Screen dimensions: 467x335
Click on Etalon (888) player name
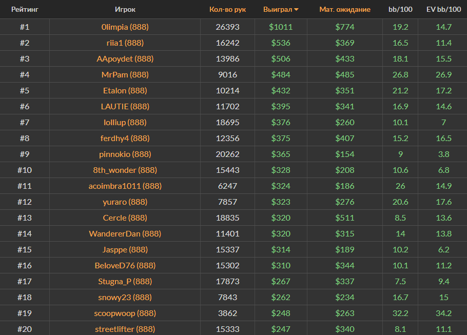click(125, 90)
